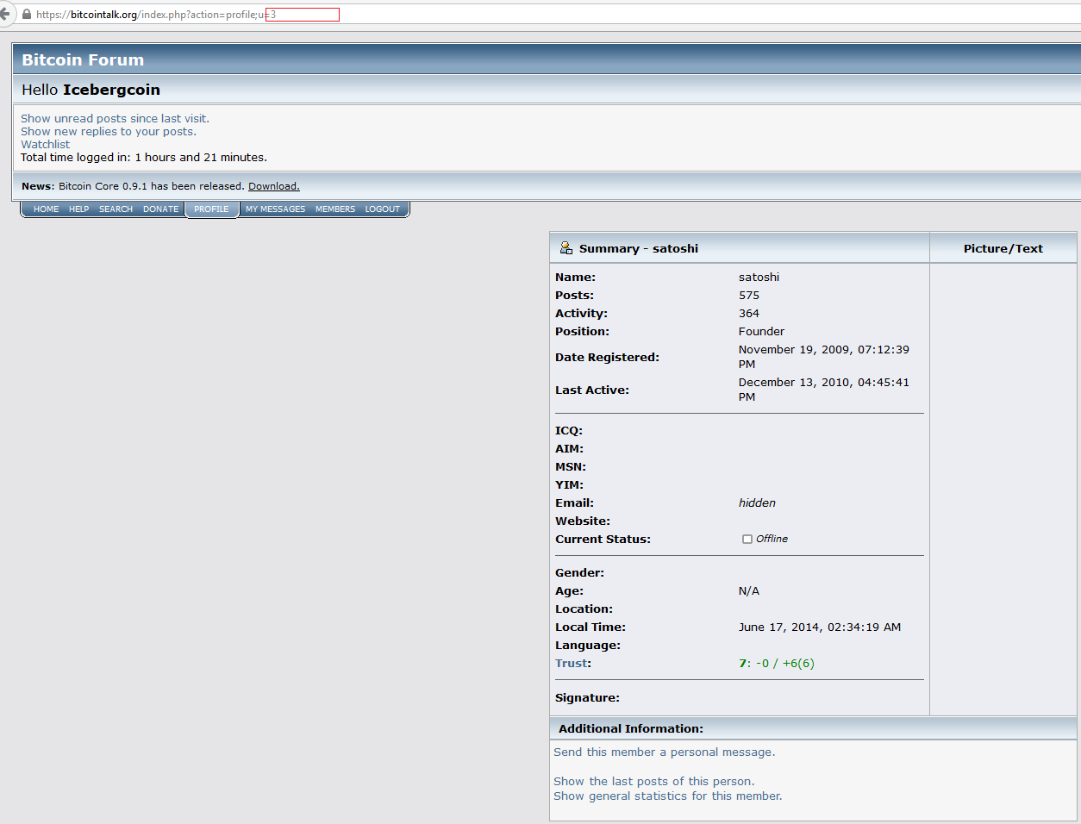Click the profile summary user icon
Image resolution: width=1081 pixels, height=824 pixels.
tap(566, 248)
